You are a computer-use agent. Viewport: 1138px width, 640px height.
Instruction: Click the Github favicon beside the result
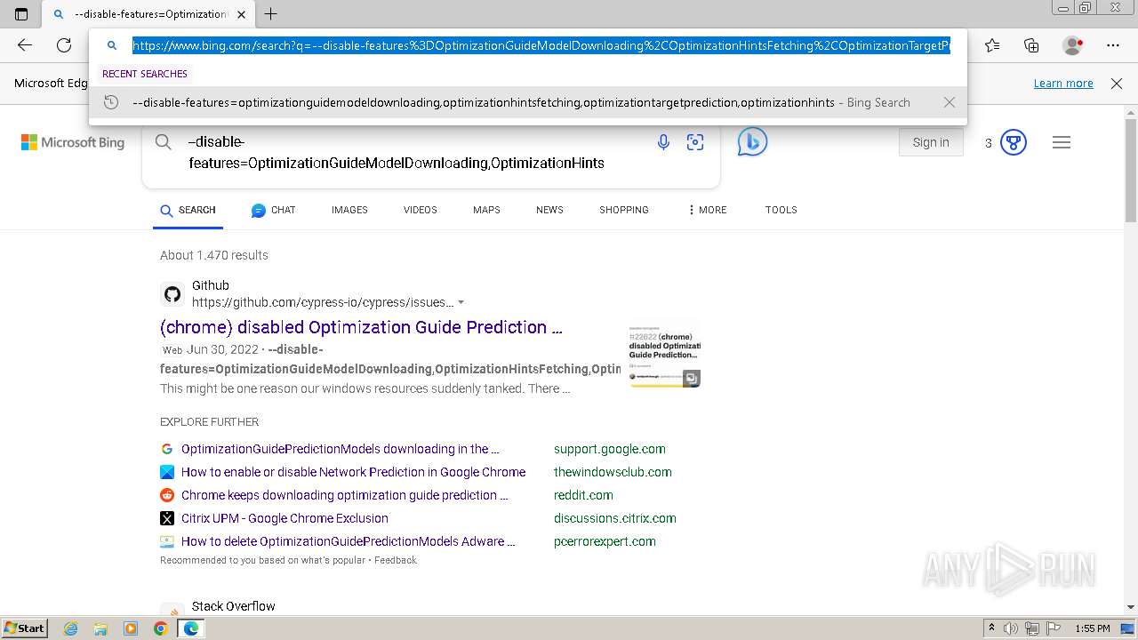[172, 294]
